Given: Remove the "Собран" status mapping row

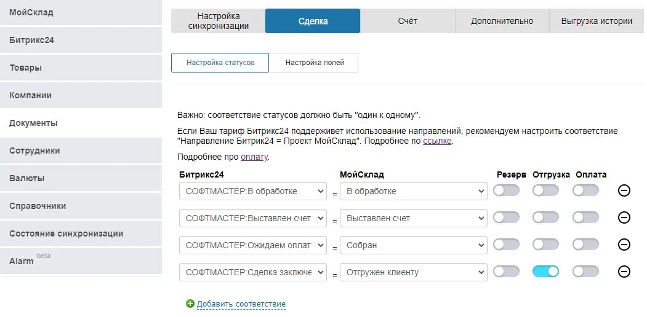Looking at the screenshot, I should pyautogui.click(x=624, y=245).
